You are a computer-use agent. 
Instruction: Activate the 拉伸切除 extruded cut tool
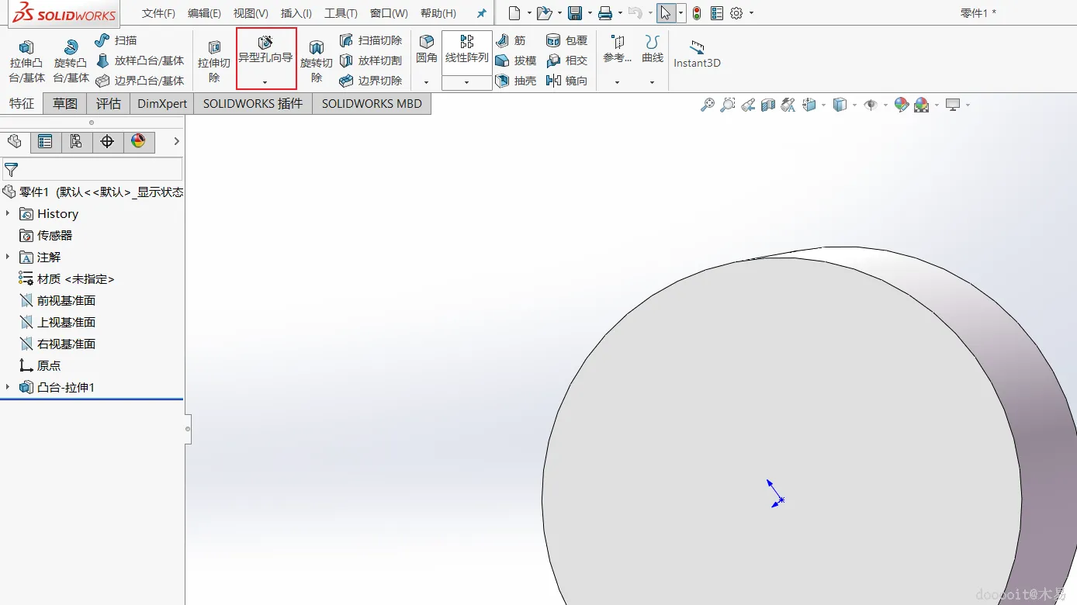214,60
